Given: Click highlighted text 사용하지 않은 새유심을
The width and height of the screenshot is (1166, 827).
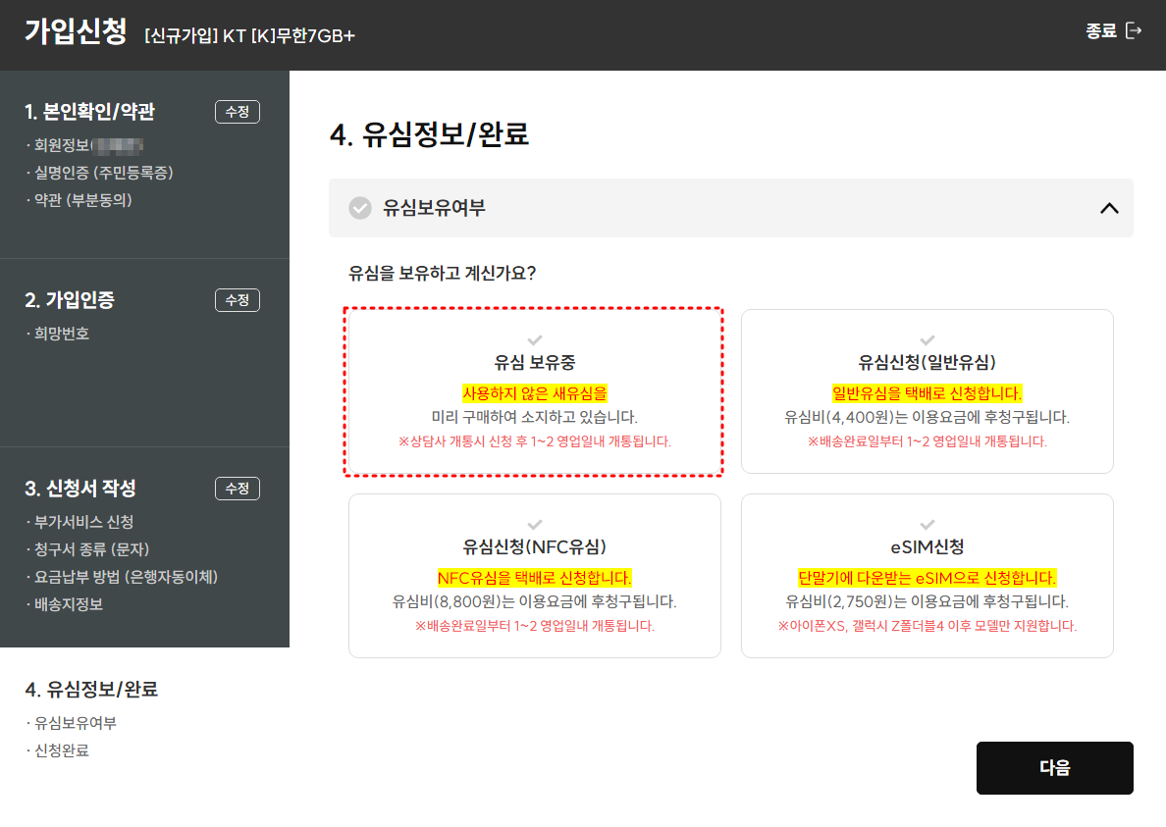Looking at the screenshot, I should [x=535, y=393].
